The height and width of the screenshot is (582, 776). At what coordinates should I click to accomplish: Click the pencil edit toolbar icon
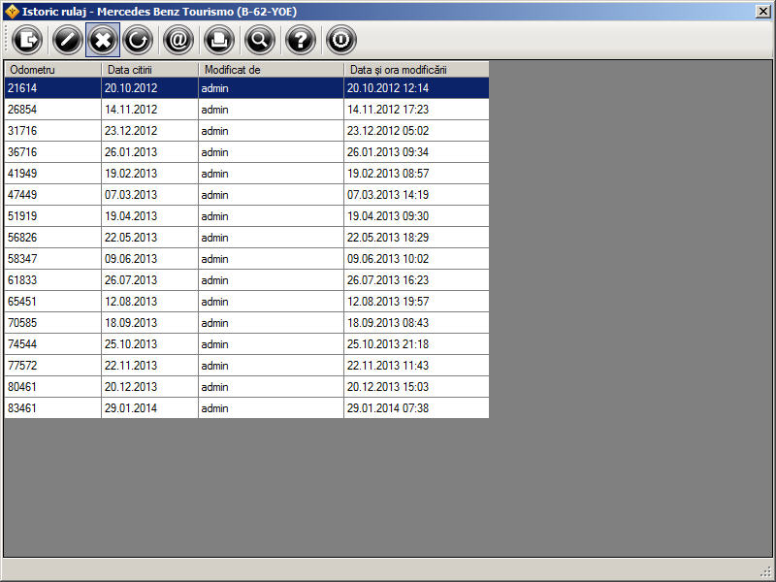coord(67,40)
